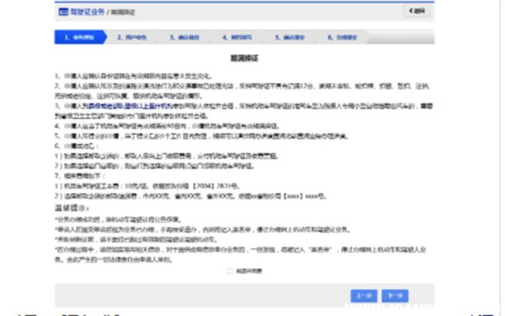Click the 上一步 previous step button

364,296
